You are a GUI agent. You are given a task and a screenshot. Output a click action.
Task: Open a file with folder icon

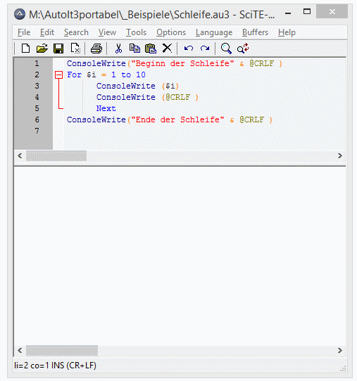(42, 49)
